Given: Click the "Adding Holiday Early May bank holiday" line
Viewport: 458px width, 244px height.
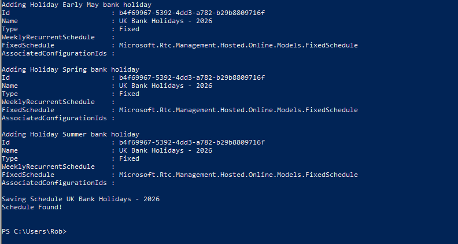Looking at the screenshot, I should click(x=76, y=5).
